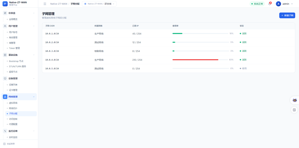Collapse the 网络管理 section chevron
Viewport: 299px width, 148px height.
click(34, 97)
